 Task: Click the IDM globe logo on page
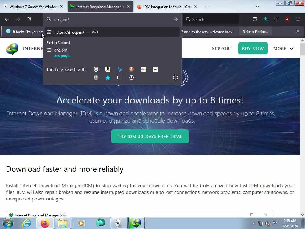coord(12,49)
